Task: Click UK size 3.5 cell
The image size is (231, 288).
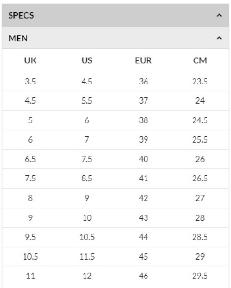Action: 30,82
